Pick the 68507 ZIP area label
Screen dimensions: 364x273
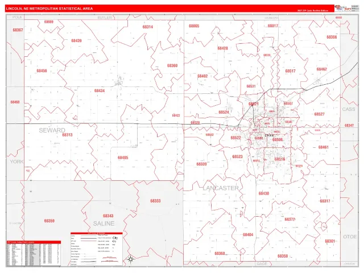coord(288,104)
